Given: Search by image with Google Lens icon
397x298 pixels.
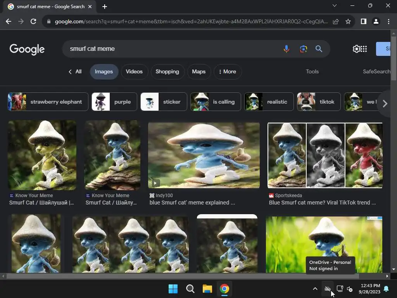Looking at the screenshot, I should coord(303,49).
